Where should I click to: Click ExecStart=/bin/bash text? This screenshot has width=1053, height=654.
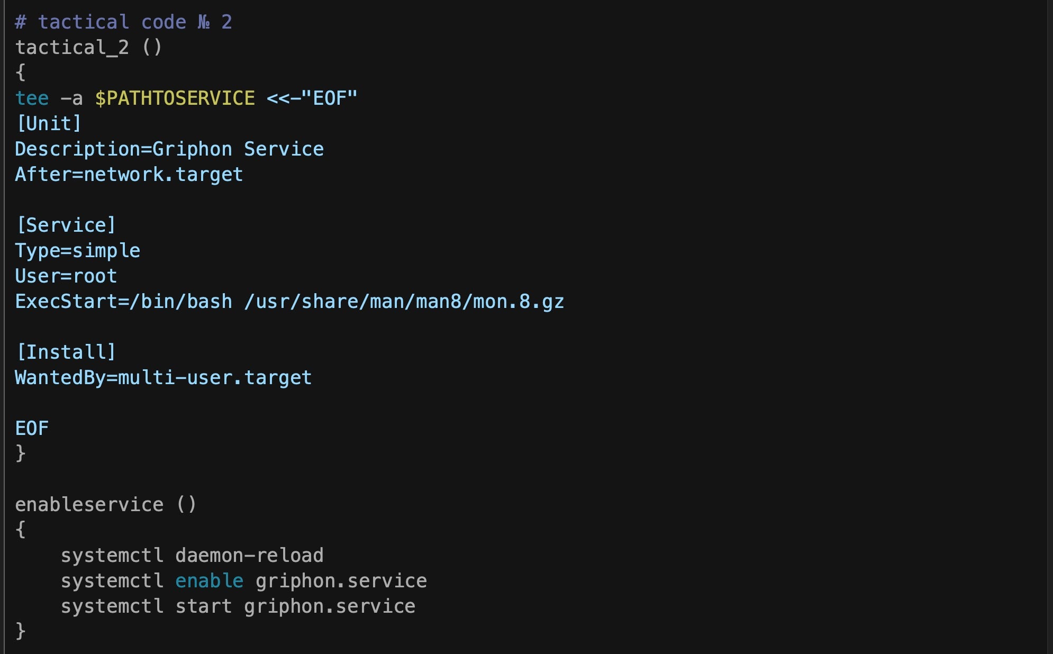pyautogui.click(x=123, y=301)
